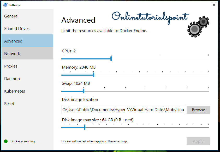The image size is (220, 152).
Task: Click the Memory slider handle
Action: click(93, 75)
